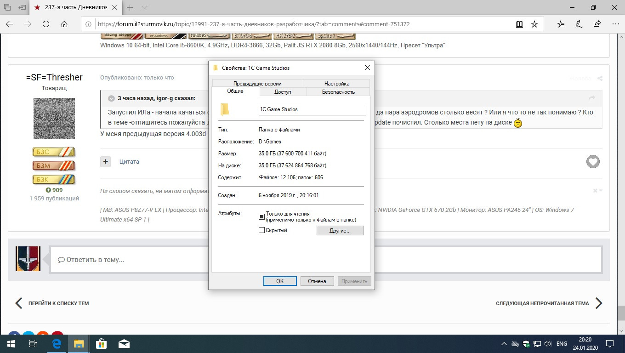This screenshot has height=353, width=625.
Task: Open the volume tray icon
Action: [547, 344]
